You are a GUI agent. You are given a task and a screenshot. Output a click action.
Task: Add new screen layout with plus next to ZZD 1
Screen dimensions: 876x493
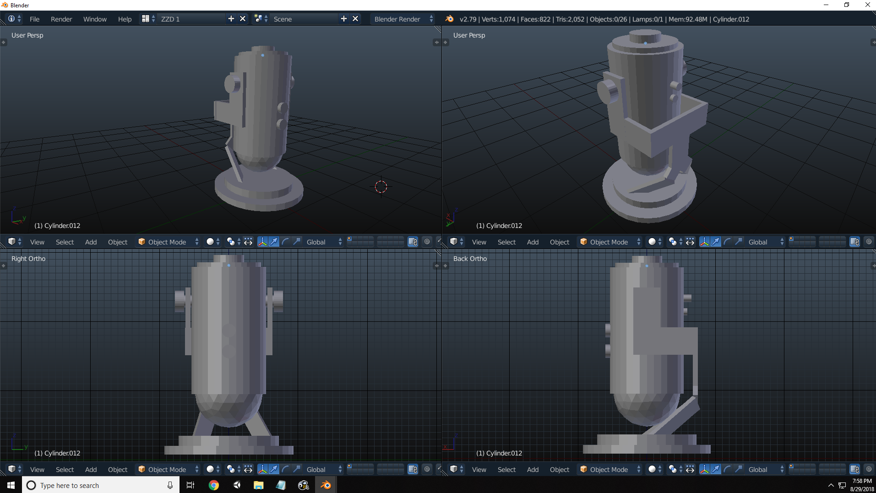(231, 19)
